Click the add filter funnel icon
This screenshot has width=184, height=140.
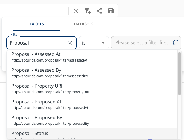(87, 11)
